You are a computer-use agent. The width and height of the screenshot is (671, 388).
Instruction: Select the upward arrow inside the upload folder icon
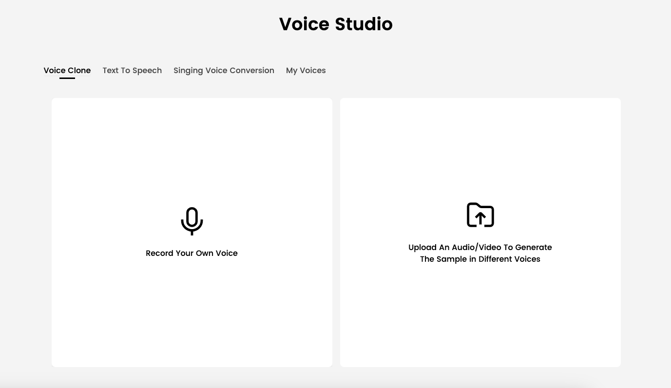tap(480, 217)
